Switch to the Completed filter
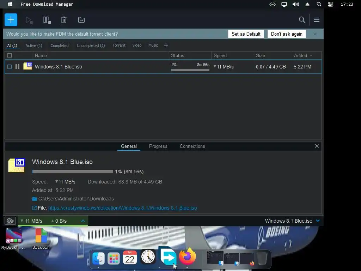This screenshot has height=271, width=361. [x=59, y=46]
